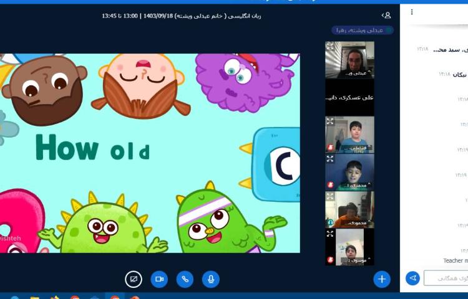Toggle the users list icon beside the class title
Screen dimensions: 468x299
pyautogui.click(x=386, y=15)
